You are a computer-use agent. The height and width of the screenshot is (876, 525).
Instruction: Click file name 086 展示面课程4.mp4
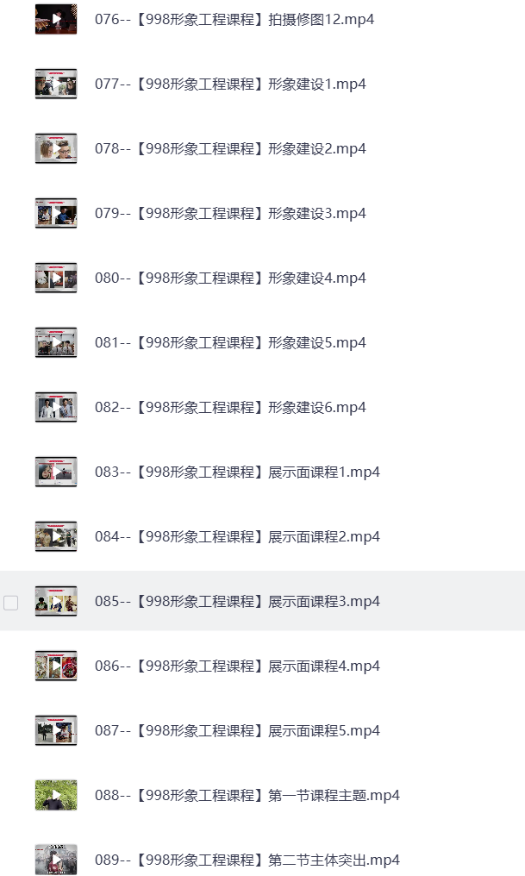tap(237, 666)
